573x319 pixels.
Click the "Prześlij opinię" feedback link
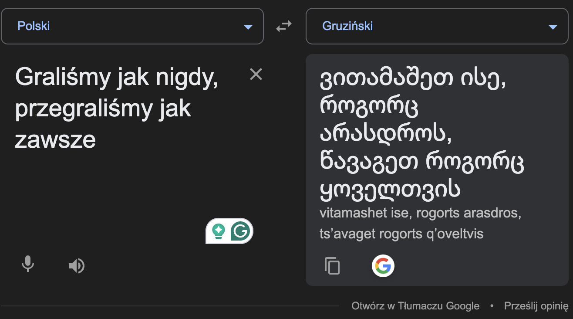tap(536, 306)
